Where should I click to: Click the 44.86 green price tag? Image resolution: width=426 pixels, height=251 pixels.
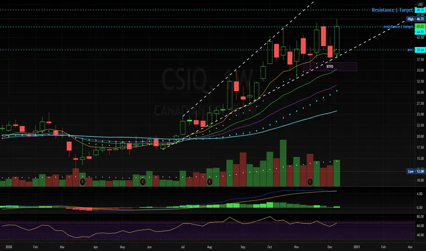click(420, 32)
